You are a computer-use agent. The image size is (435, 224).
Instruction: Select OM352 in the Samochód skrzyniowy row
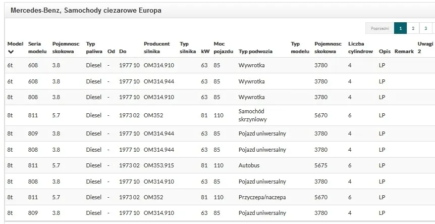pos(153,115)
